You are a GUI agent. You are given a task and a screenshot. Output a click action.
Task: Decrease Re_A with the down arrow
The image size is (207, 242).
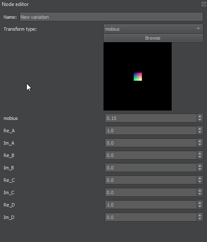200,132
